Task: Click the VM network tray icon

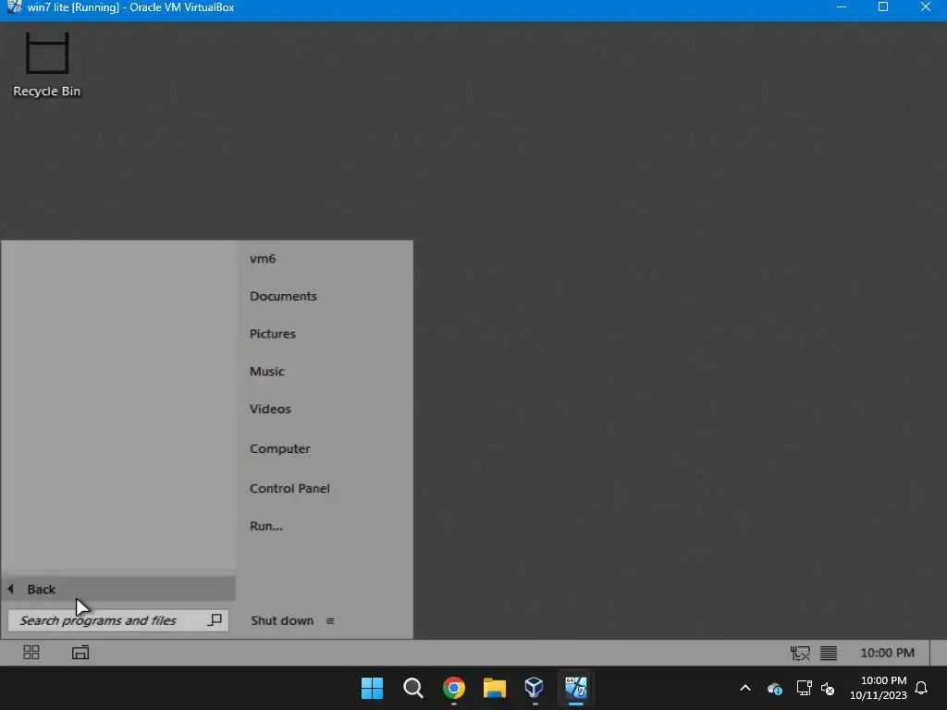Action: [800, 653]
